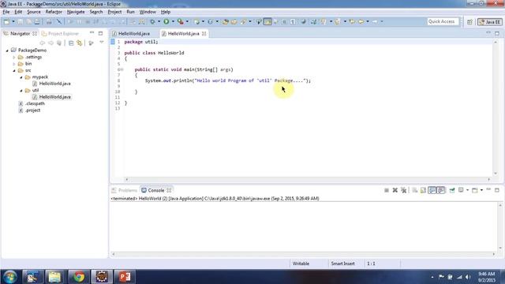This screenshot has width=505, height=284.
Task: Remove Launch with the Console X icon
Action: coord(395,190)
